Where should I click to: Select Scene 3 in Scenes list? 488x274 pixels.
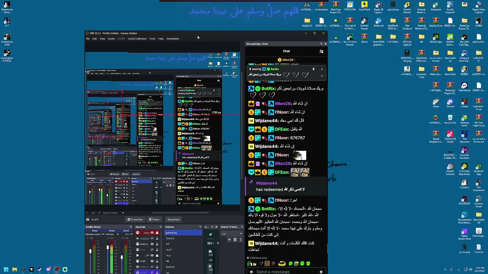(183, 267)
